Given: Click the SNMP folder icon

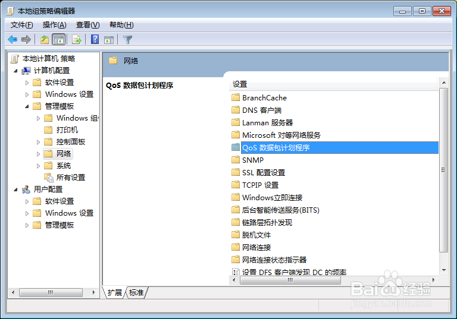Looking at the screenshot, I should [236, 160].
